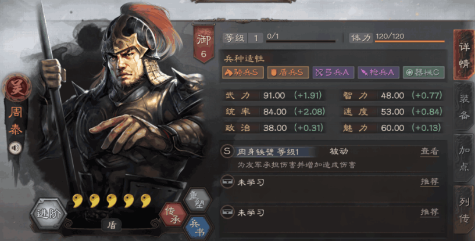This screenshot has height=241, width=475.
Task: Click 查看 for 肉身铁壁 skill
Action: [x=430, y=152]
